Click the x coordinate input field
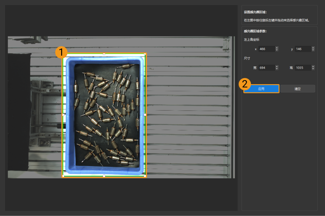325x216 pixels. (x=266, y=49)
